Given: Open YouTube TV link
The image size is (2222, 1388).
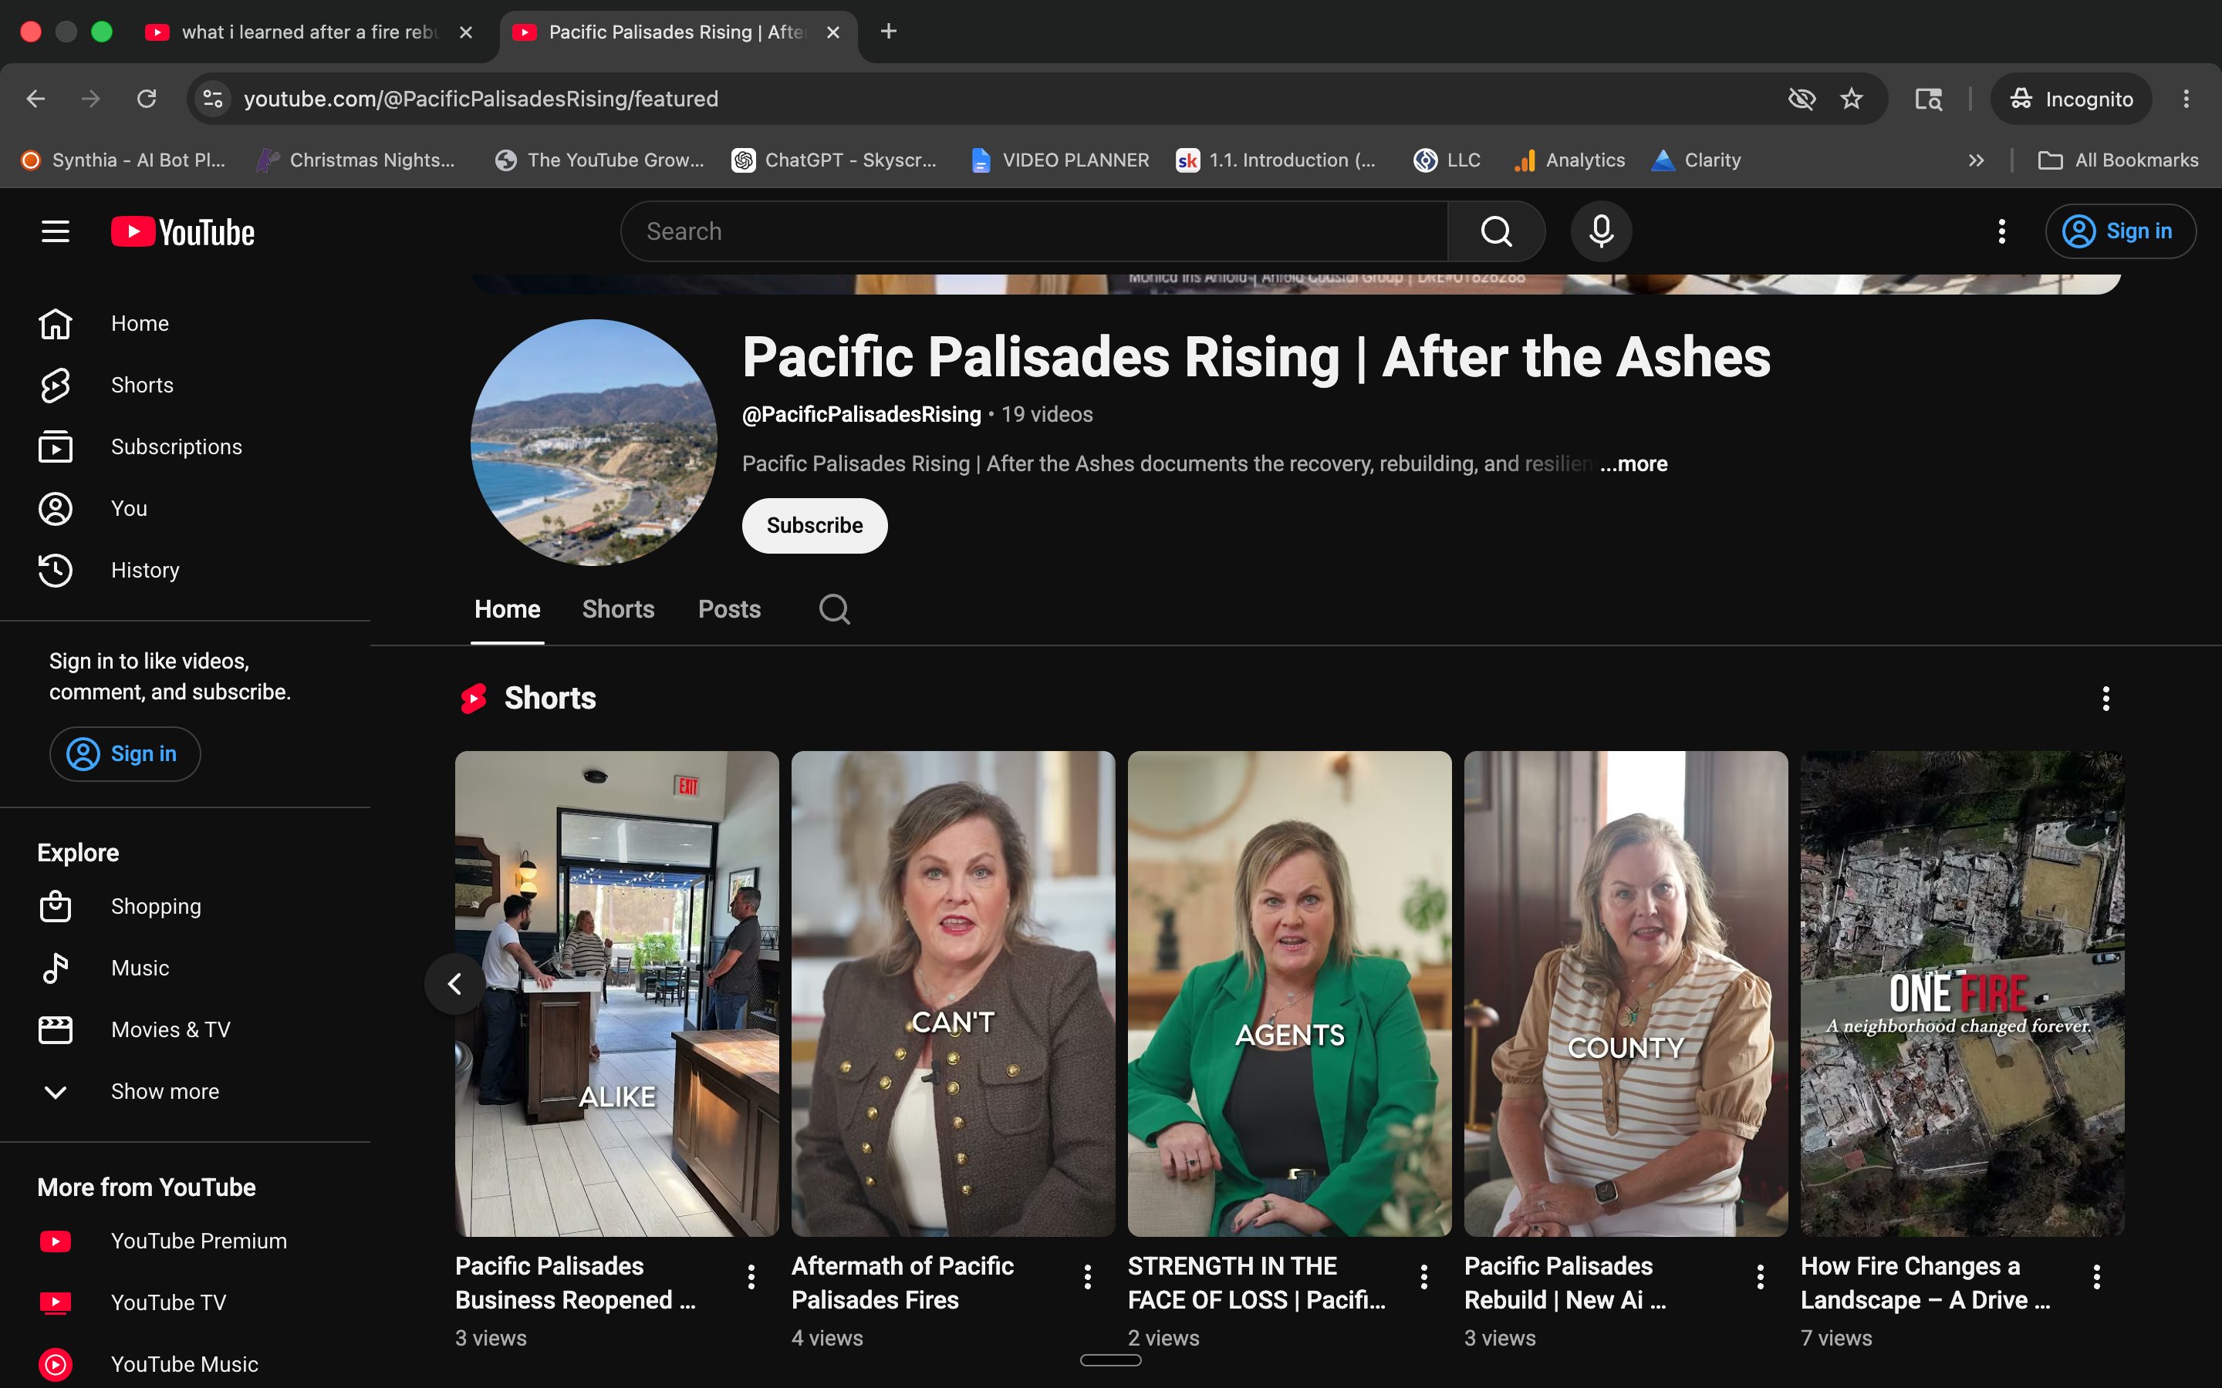Looking at the screenshot, I should pos(185,1302).
